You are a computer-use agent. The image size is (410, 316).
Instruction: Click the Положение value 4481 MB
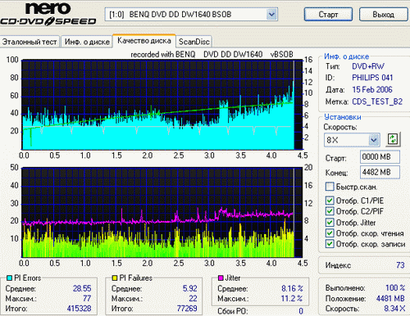click(x=390, y=299)
